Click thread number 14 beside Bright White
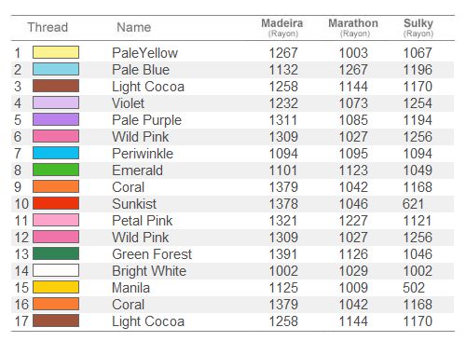 pyautogui.click(x=21, y=271)
